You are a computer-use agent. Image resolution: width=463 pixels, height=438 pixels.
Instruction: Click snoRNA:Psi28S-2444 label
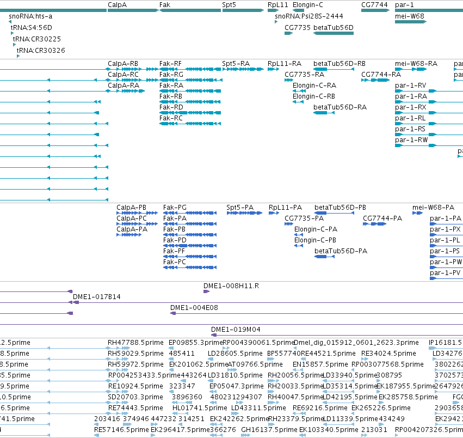point(309,16)
